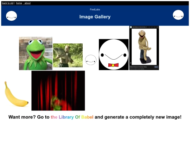Click the FredLabs text in header
The height and width of the screenshot is (142, 190).
coord(95,9)
